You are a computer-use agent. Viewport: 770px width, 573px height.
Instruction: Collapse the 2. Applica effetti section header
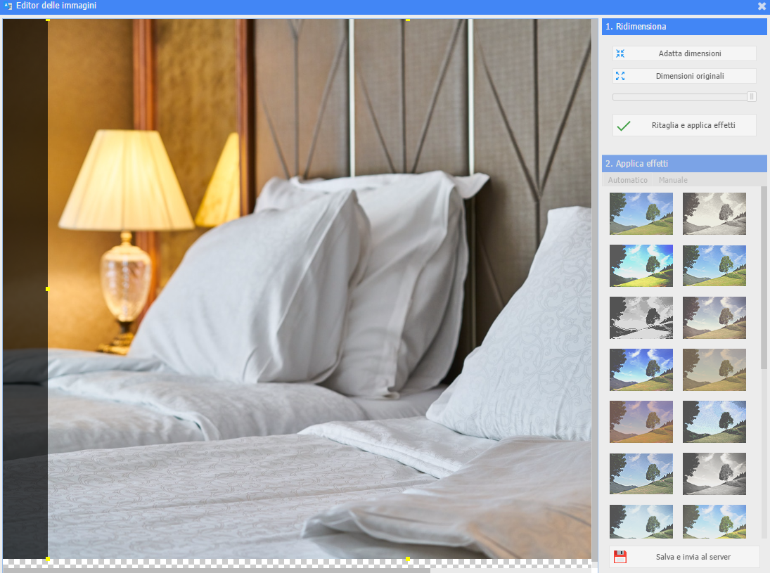(x=684, y=163)
